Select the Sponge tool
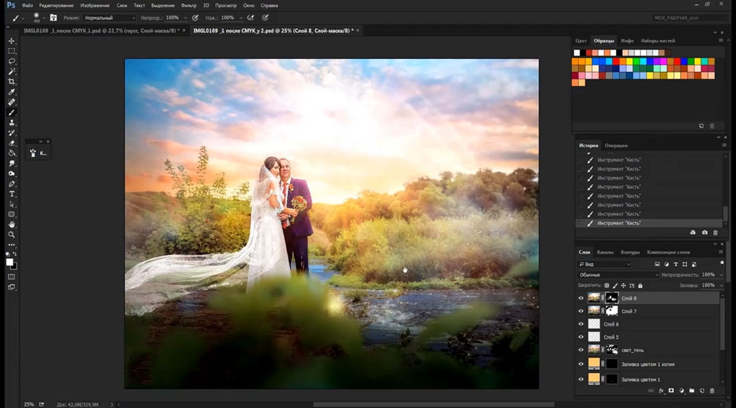Image resolution: width=736 pixels, height=408 pixels. pyautogui.click(x=11, y=173)
